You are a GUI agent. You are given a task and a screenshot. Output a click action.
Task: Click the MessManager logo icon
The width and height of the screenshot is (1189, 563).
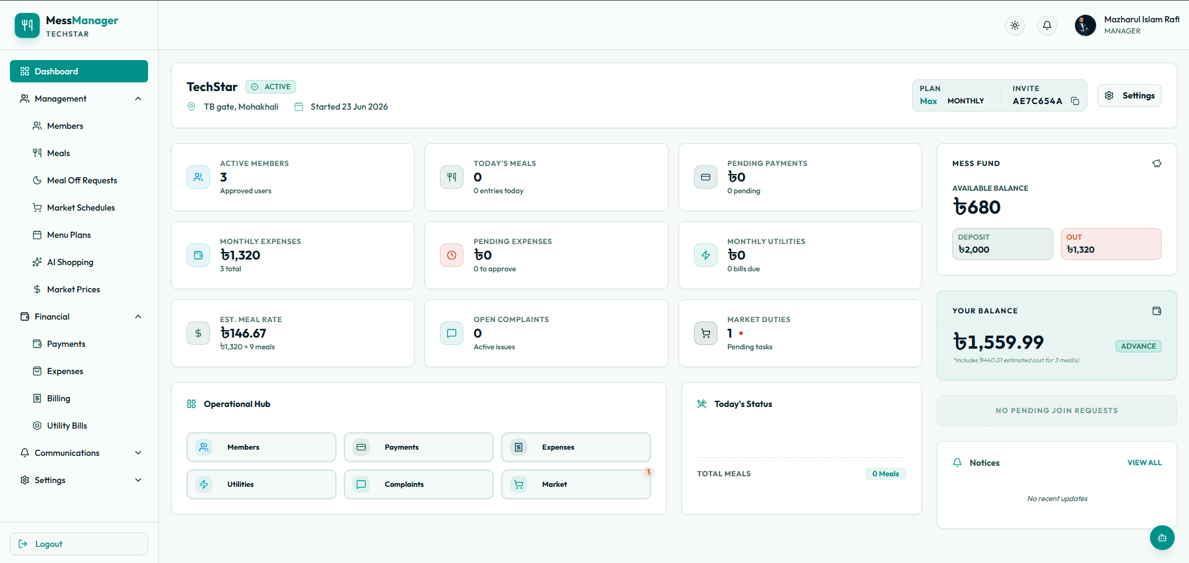coord(27,25)
